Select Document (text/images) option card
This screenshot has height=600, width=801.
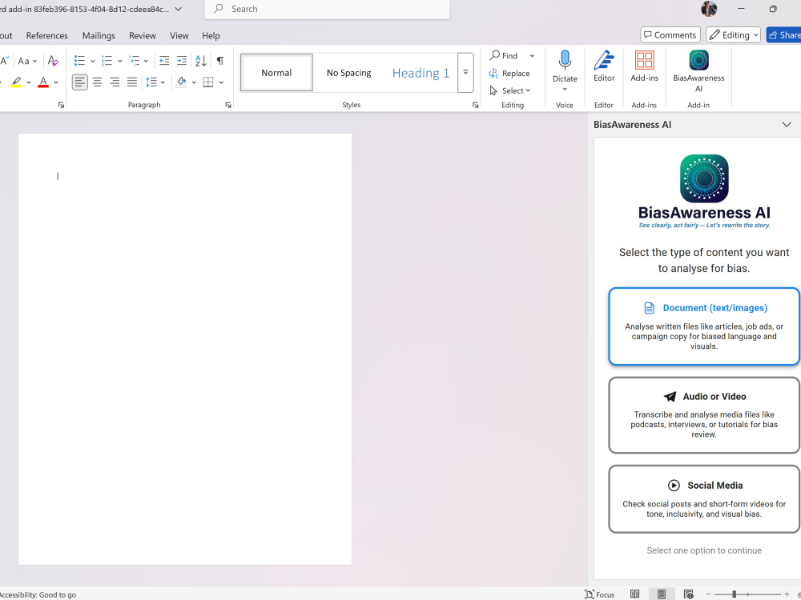tap(704, 326)
